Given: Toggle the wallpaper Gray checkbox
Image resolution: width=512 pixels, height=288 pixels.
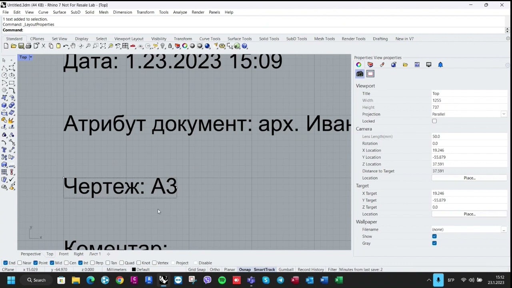Looking at the screenshot, I should 434,243.
